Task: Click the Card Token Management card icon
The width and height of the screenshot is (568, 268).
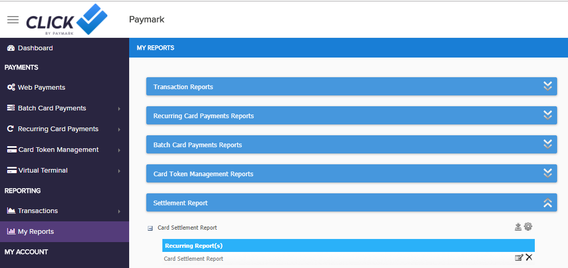Action: coord(12,150)
